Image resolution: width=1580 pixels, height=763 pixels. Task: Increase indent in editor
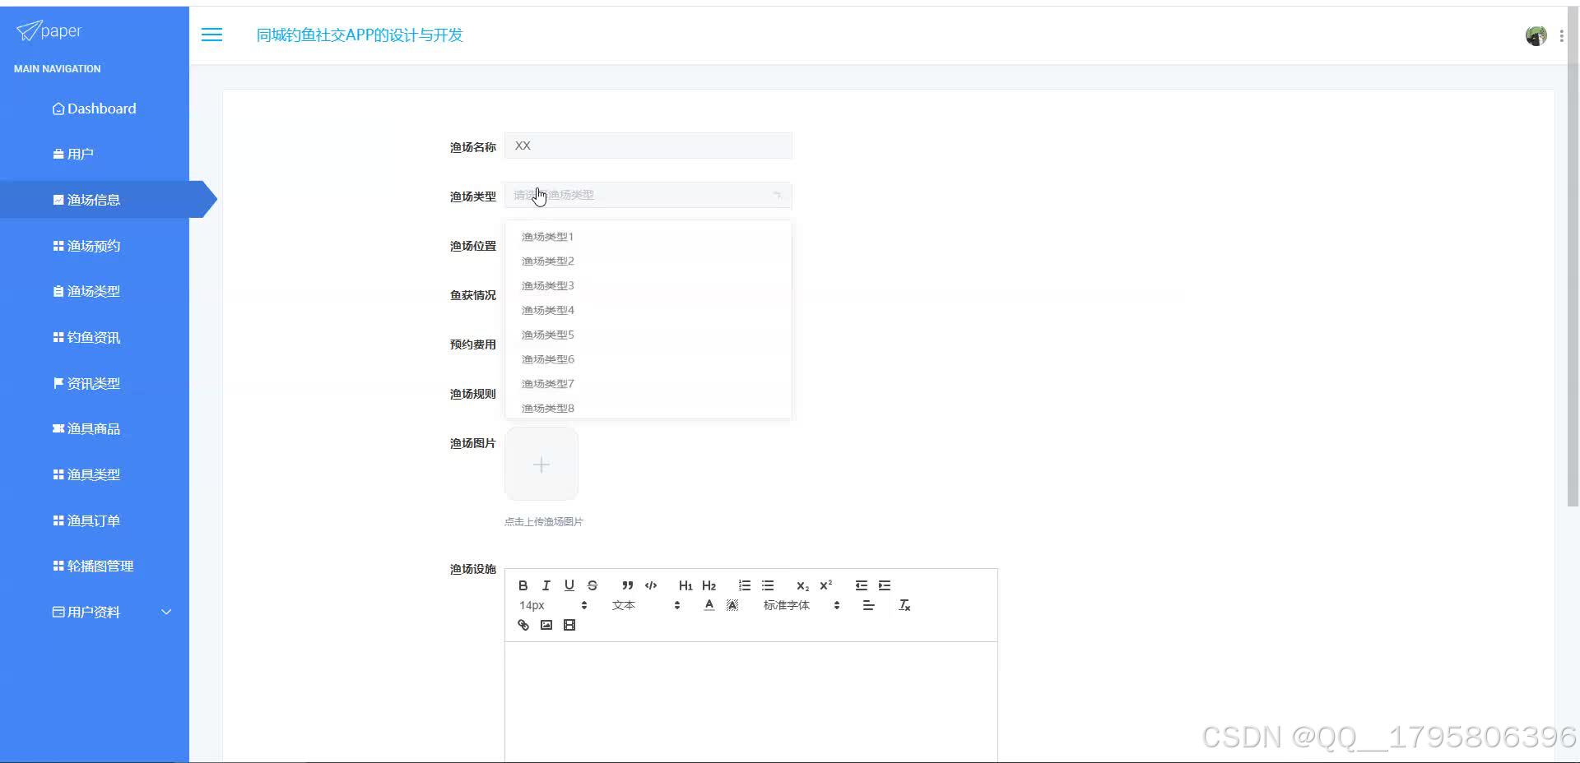tap(885, 585)
